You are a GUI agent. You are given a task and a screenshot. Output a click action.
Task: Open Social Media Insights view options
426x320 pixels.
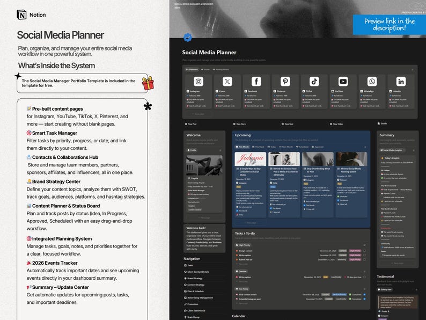(414, 150)
